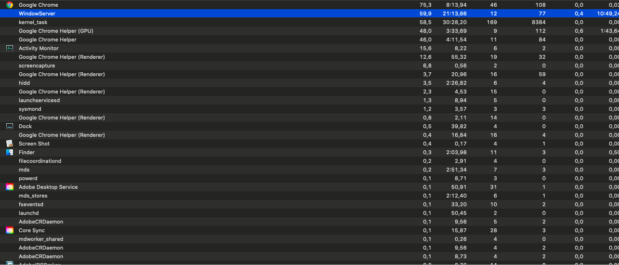Select Google Chrome Helper using 46,0 CPU
This screenshot has width=619, height=265.
click(47, 40)
